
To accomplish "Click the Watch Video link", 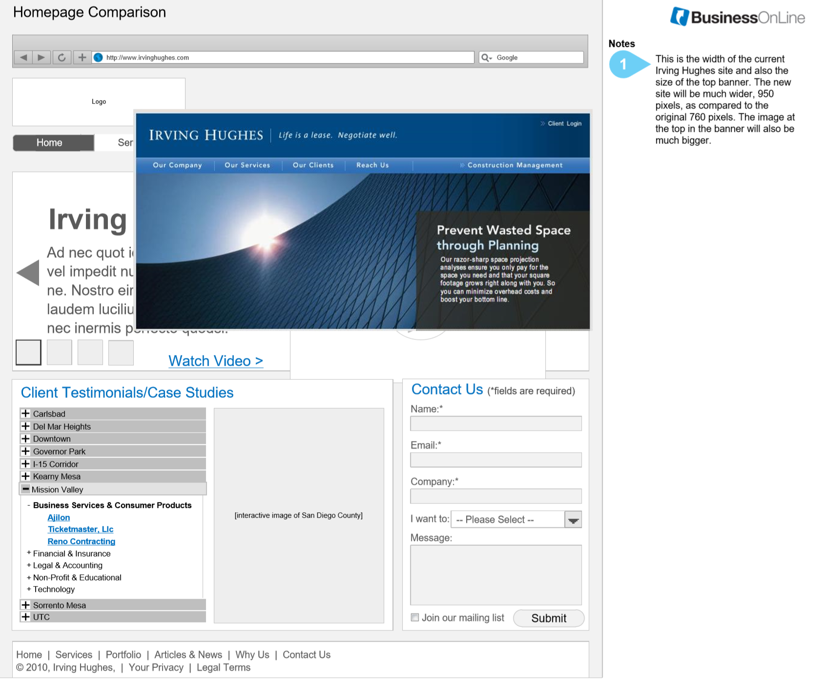I will pyautogui.click(x=216, y=361).
